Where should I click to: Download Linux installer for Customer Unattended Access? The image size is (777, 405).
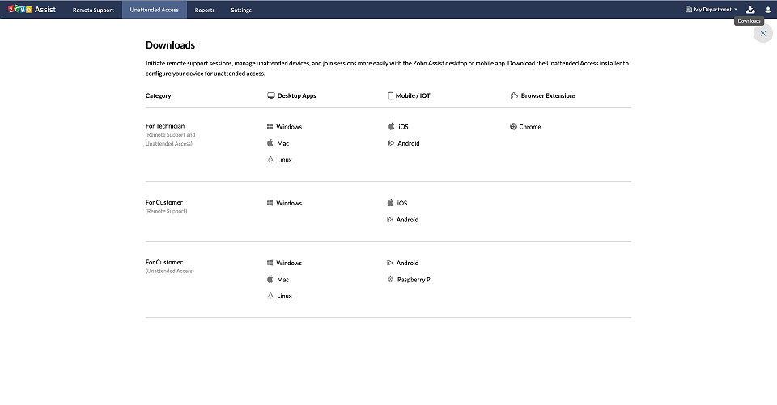point(284,296)
